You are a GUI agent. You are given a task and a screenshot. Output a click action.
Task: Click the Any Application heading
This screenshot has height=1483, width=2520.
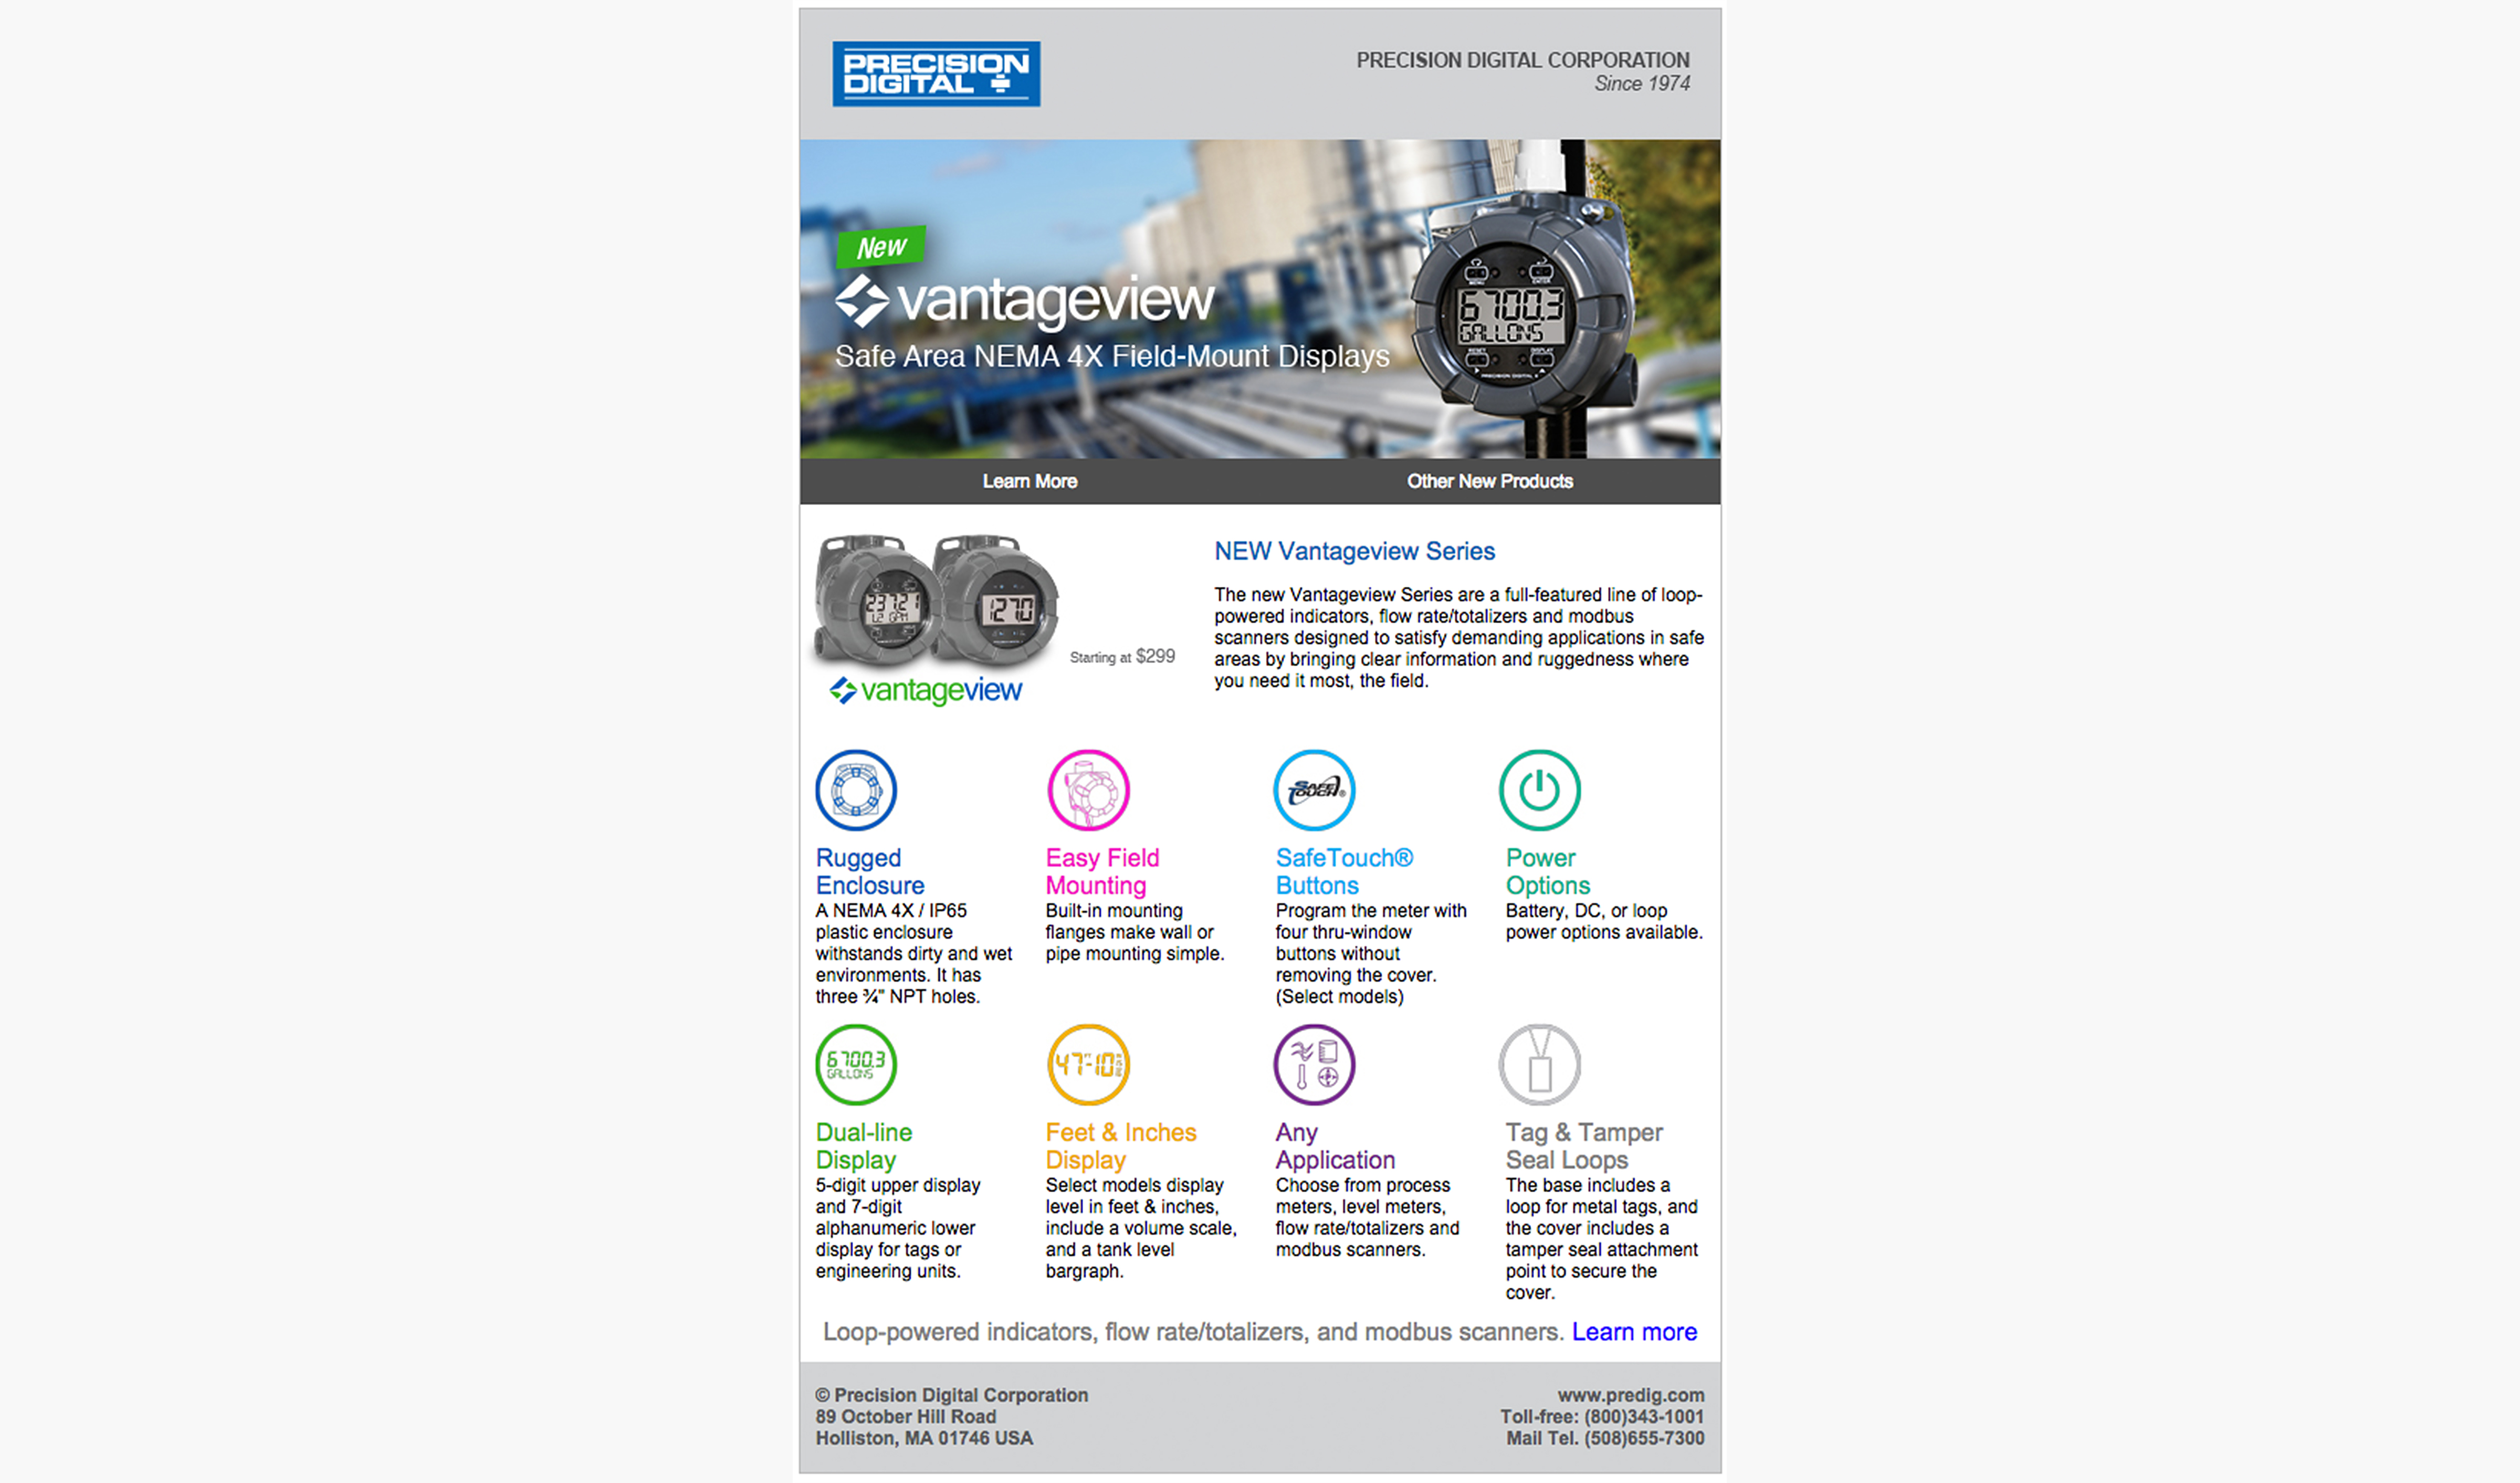1335,1146
